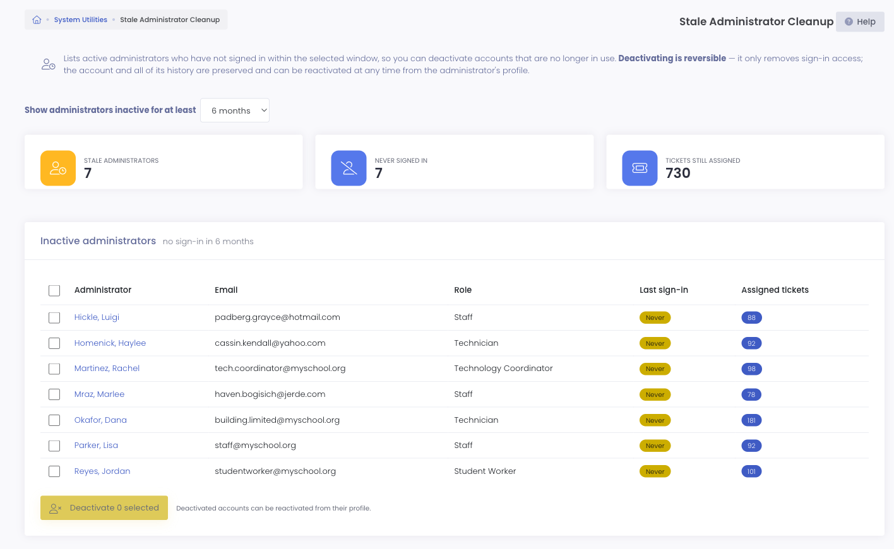Image resolution: width=894 pixels, height=549 pixels.
Task: Click the Technology Coordinator role cell
Action: coord(503,369)
